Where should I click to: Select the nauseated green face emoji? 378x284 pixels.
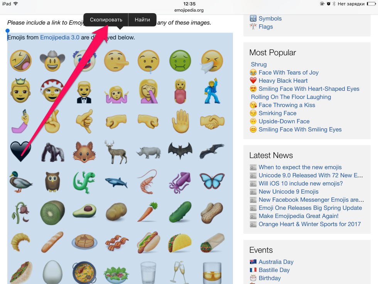(180, 61)
